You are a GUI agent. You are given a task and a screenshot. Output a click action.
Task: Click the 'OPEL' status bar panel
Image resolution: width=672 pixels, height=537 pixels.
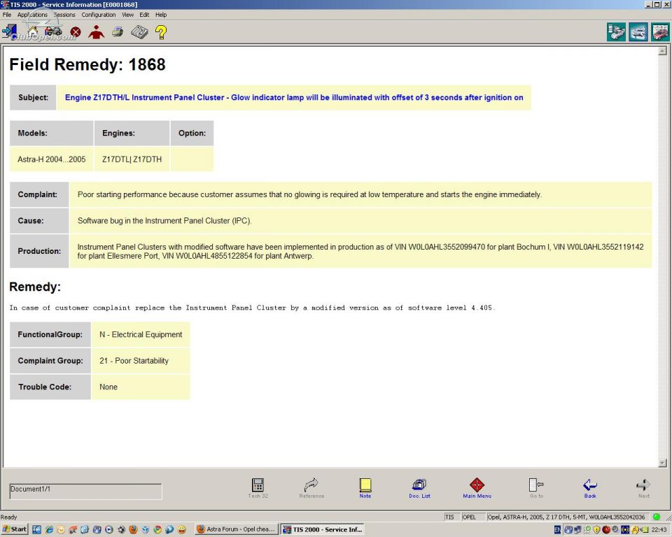coord(473,517)
